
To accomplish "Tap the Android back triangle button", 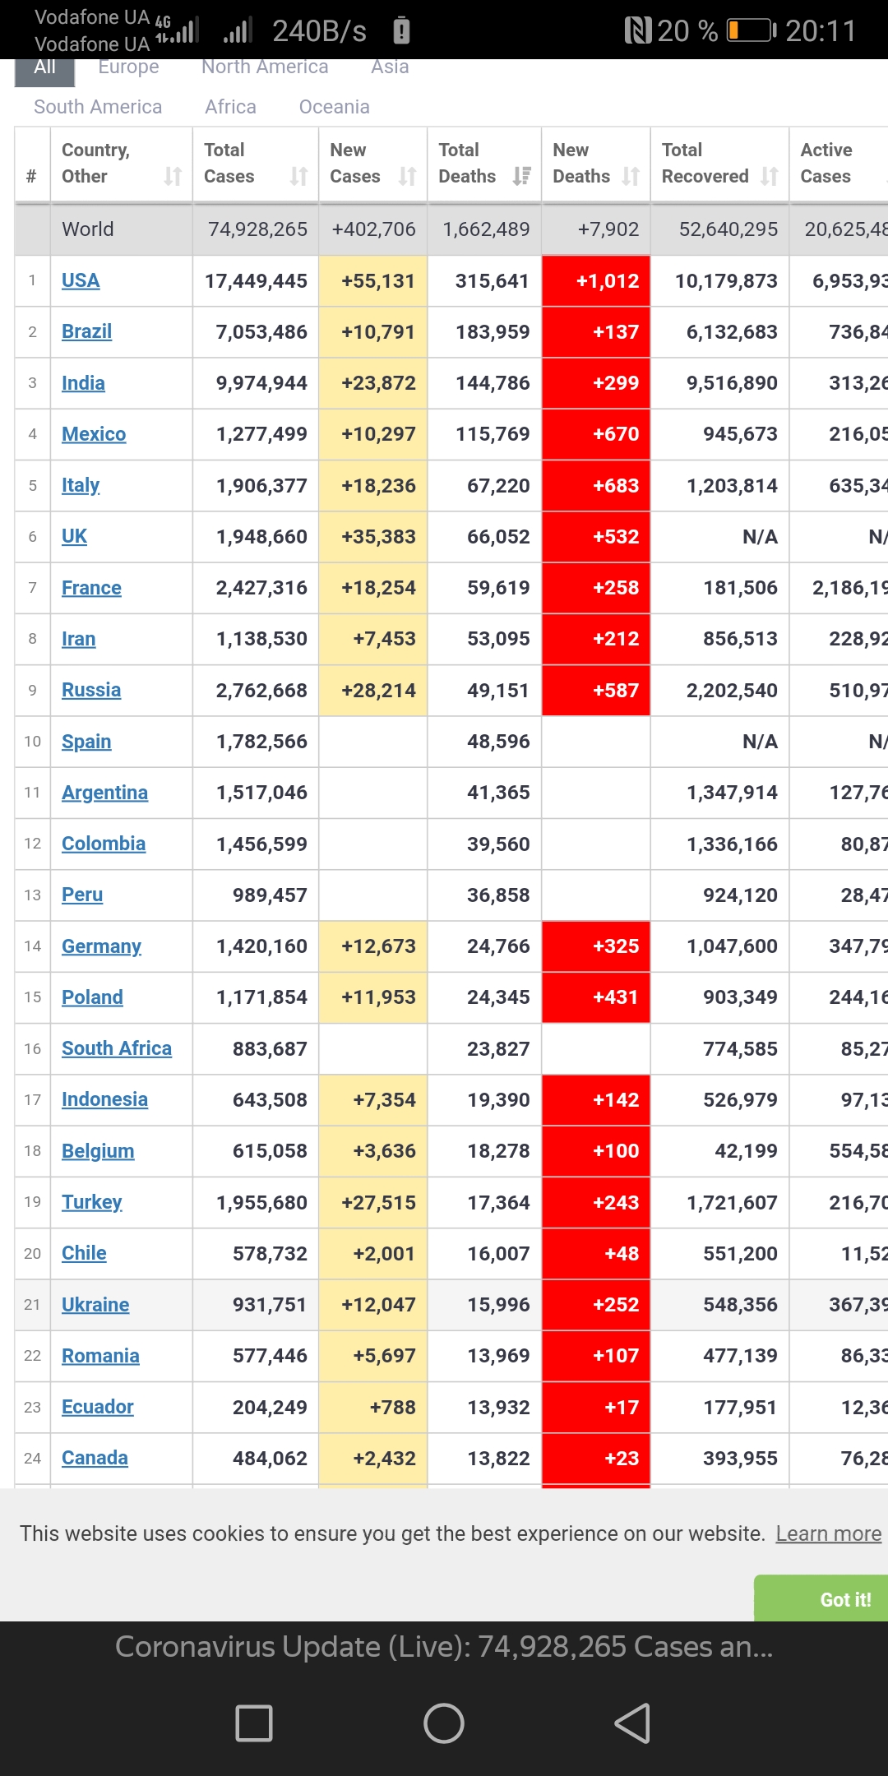I will click(632, 1723).
